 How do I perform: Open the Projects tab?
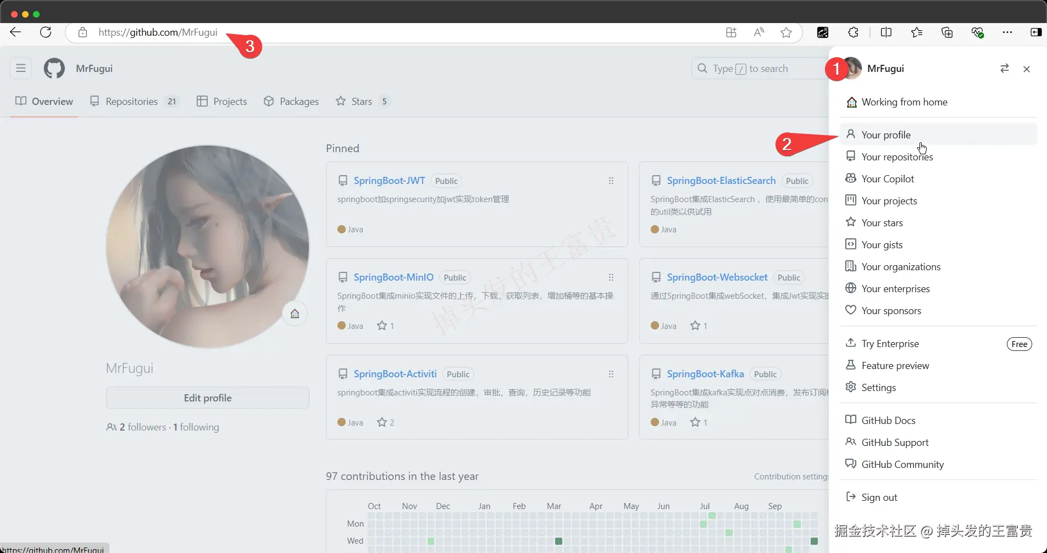point(222,101)
